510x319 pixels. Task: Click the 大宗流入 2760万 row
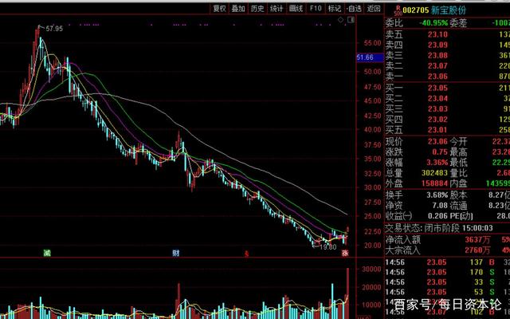coord(448,250)
